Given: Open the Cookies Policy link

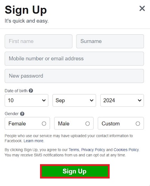Looking at the screenshot, I should [x=126, y=150].
